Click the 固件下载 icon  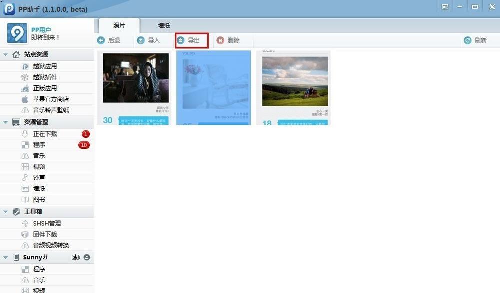point(25,234)
